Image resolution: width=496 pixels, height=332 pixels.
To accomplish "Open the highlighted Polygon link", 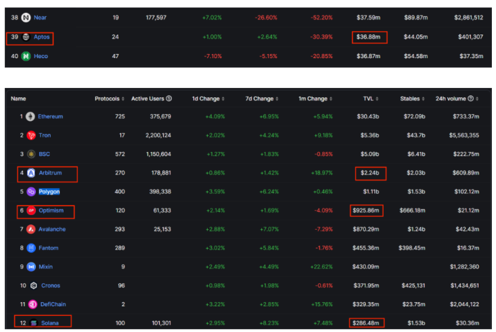I will point(49,191).
